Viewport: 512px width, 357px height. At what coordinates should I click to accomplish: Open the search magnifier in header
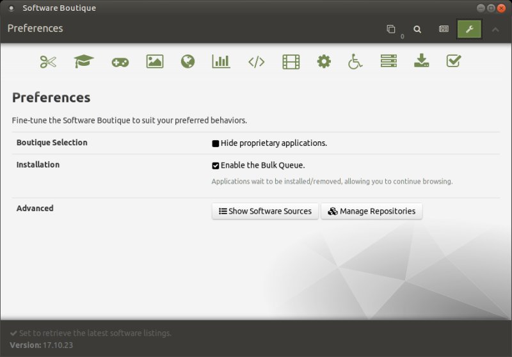[x=417, y=29]
